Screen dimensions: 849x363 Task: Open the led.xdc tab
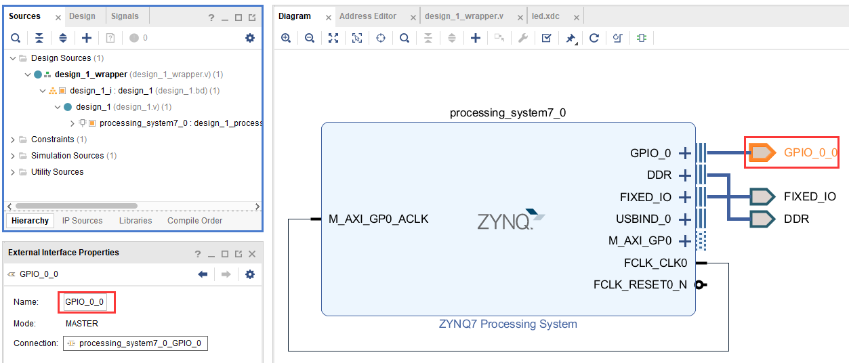point(545,16)
